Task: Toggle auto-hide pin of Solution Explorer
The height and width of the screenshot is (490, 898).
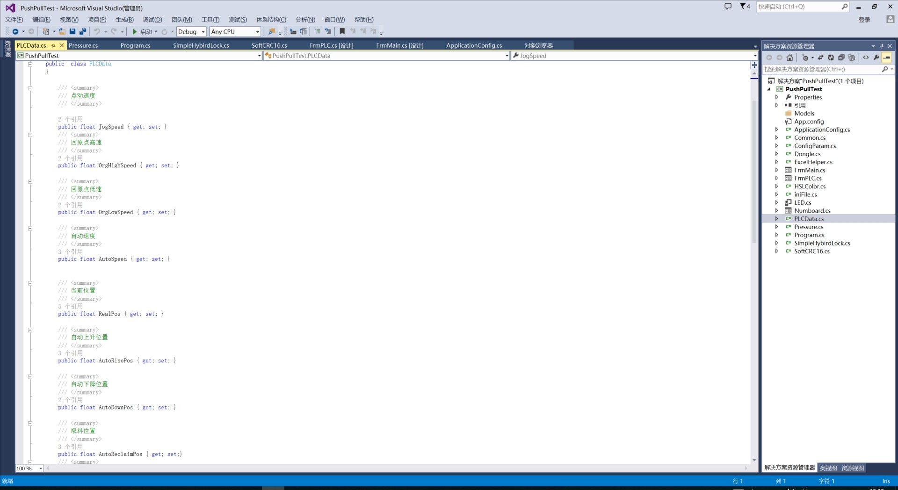Action: pyautogui.click(x=882, y=46)
